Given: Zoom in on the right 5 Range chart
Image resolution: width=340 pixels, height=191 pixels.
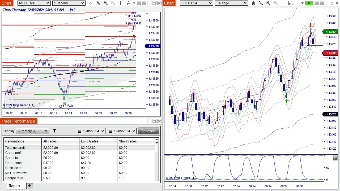Looking at the screenshot, I should pos(268,3).
